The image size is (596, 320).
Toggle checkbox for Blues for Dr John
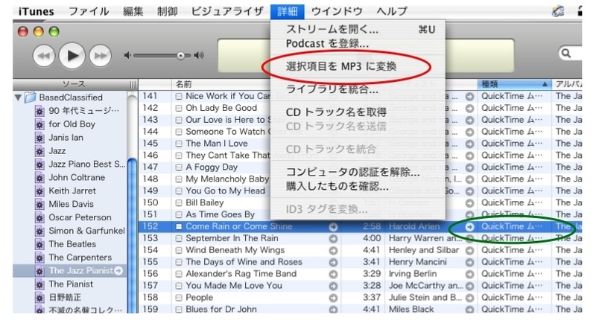click(179, 310)
